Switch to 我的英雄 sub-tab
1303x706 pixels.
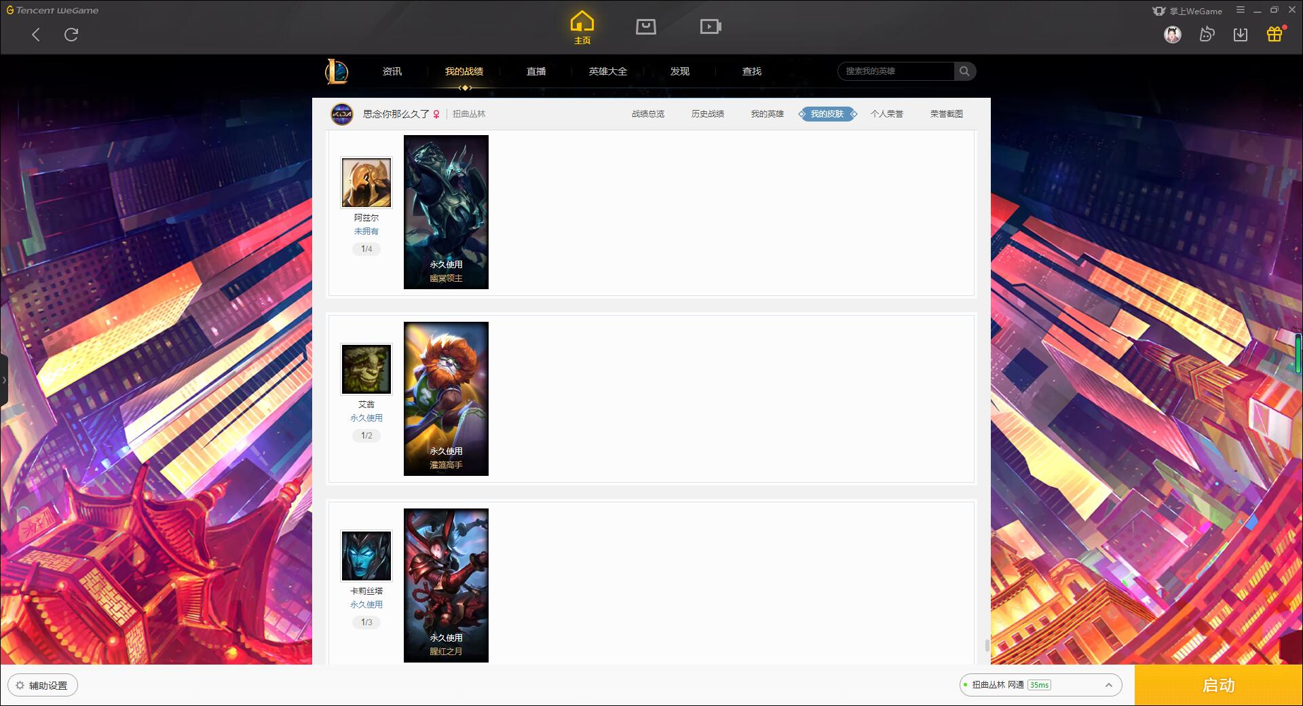click(x=768, y=114)
